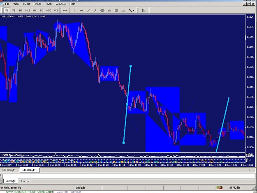Click the connection status bars icon
The image size is (257, 193).
(220, 188)
